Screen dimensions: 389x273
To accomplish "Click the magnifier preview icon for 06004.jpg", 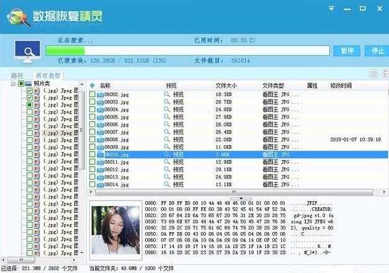I will pyautogui.click(x=167, y=109).
